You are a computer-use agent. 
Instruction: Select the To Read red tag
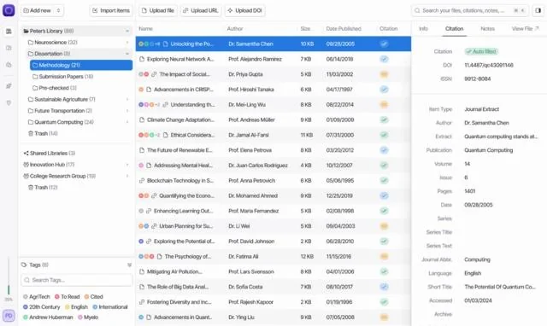[x=68, y=297]
